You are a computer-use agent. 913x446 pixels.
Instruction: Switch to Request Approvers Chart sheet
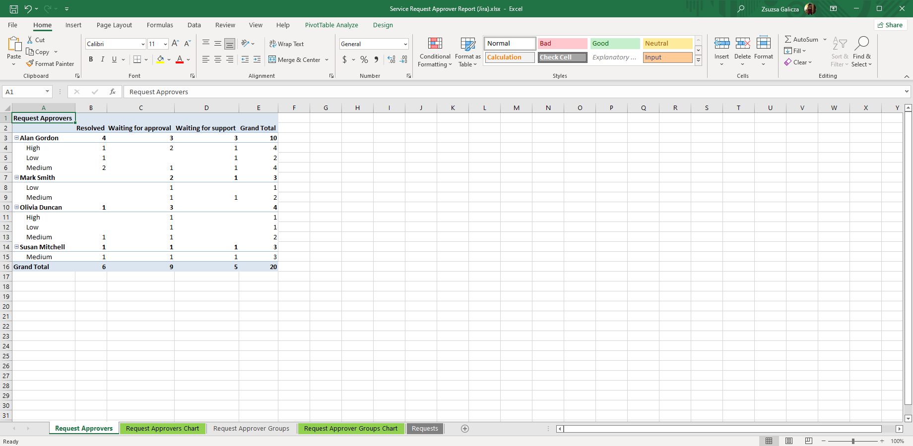click(x=162, y=429)
